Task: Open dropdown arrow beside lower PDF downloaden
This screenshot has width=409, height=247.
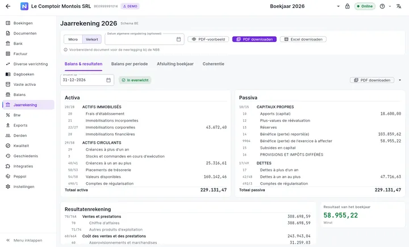Action: coord(399,80)
